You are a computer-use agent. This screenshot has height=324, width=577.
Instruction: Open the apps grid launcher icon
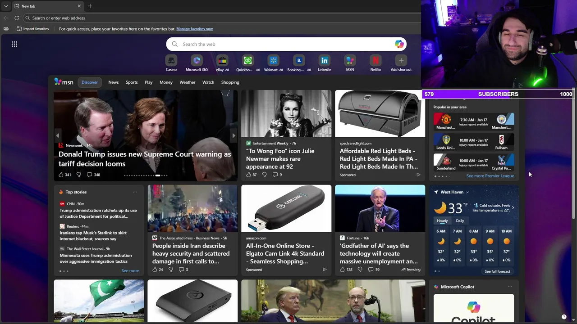14,44
